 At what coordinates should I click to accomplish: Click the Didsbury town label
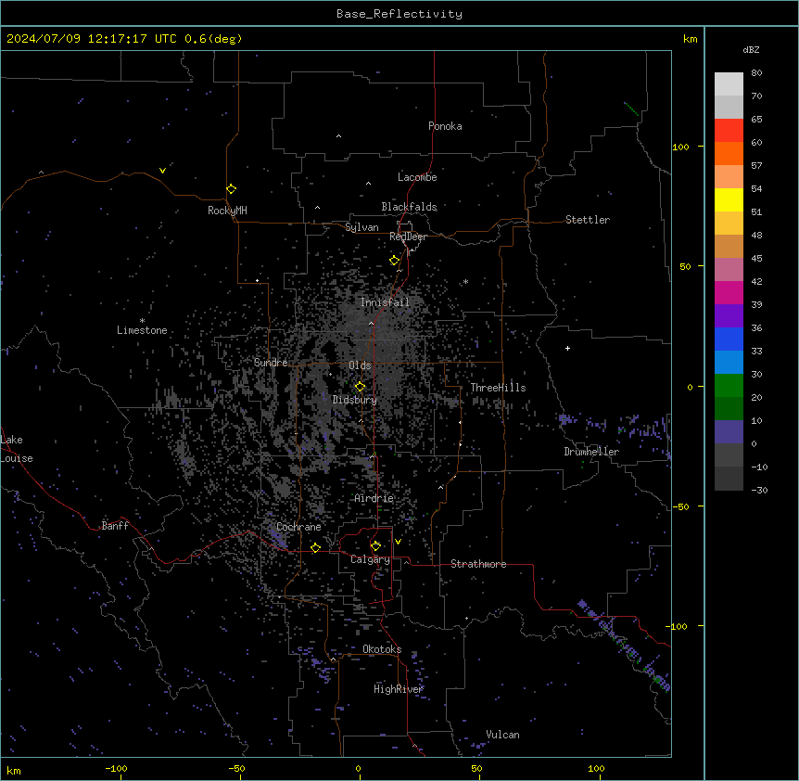[355, 400]
